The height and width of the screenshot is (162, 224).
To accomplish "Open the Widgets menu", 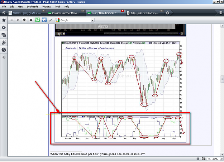I will click(x=47, y=6).
